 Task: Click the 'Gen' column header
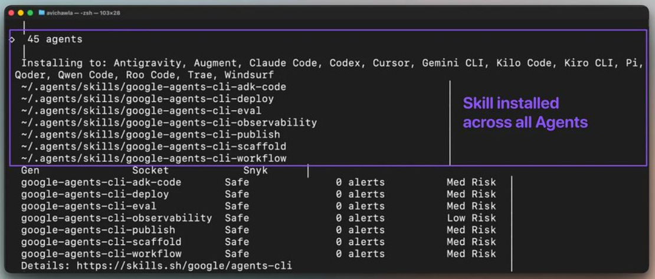(30, 170)
